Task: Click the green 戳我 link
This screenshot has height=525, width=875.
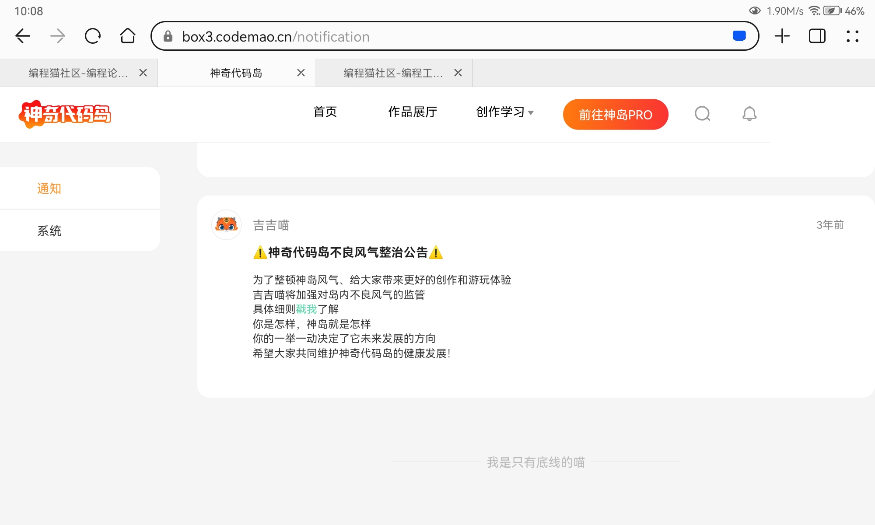Action: tap(306, 309)
